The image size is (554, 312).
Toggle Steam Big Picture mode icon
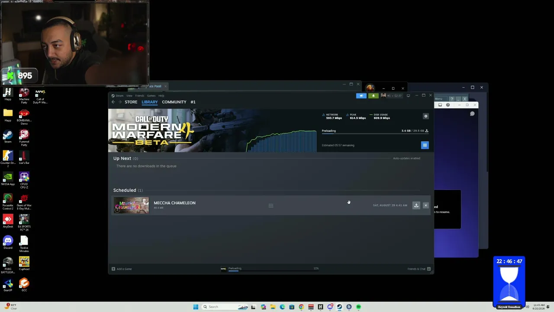[408, 96]
